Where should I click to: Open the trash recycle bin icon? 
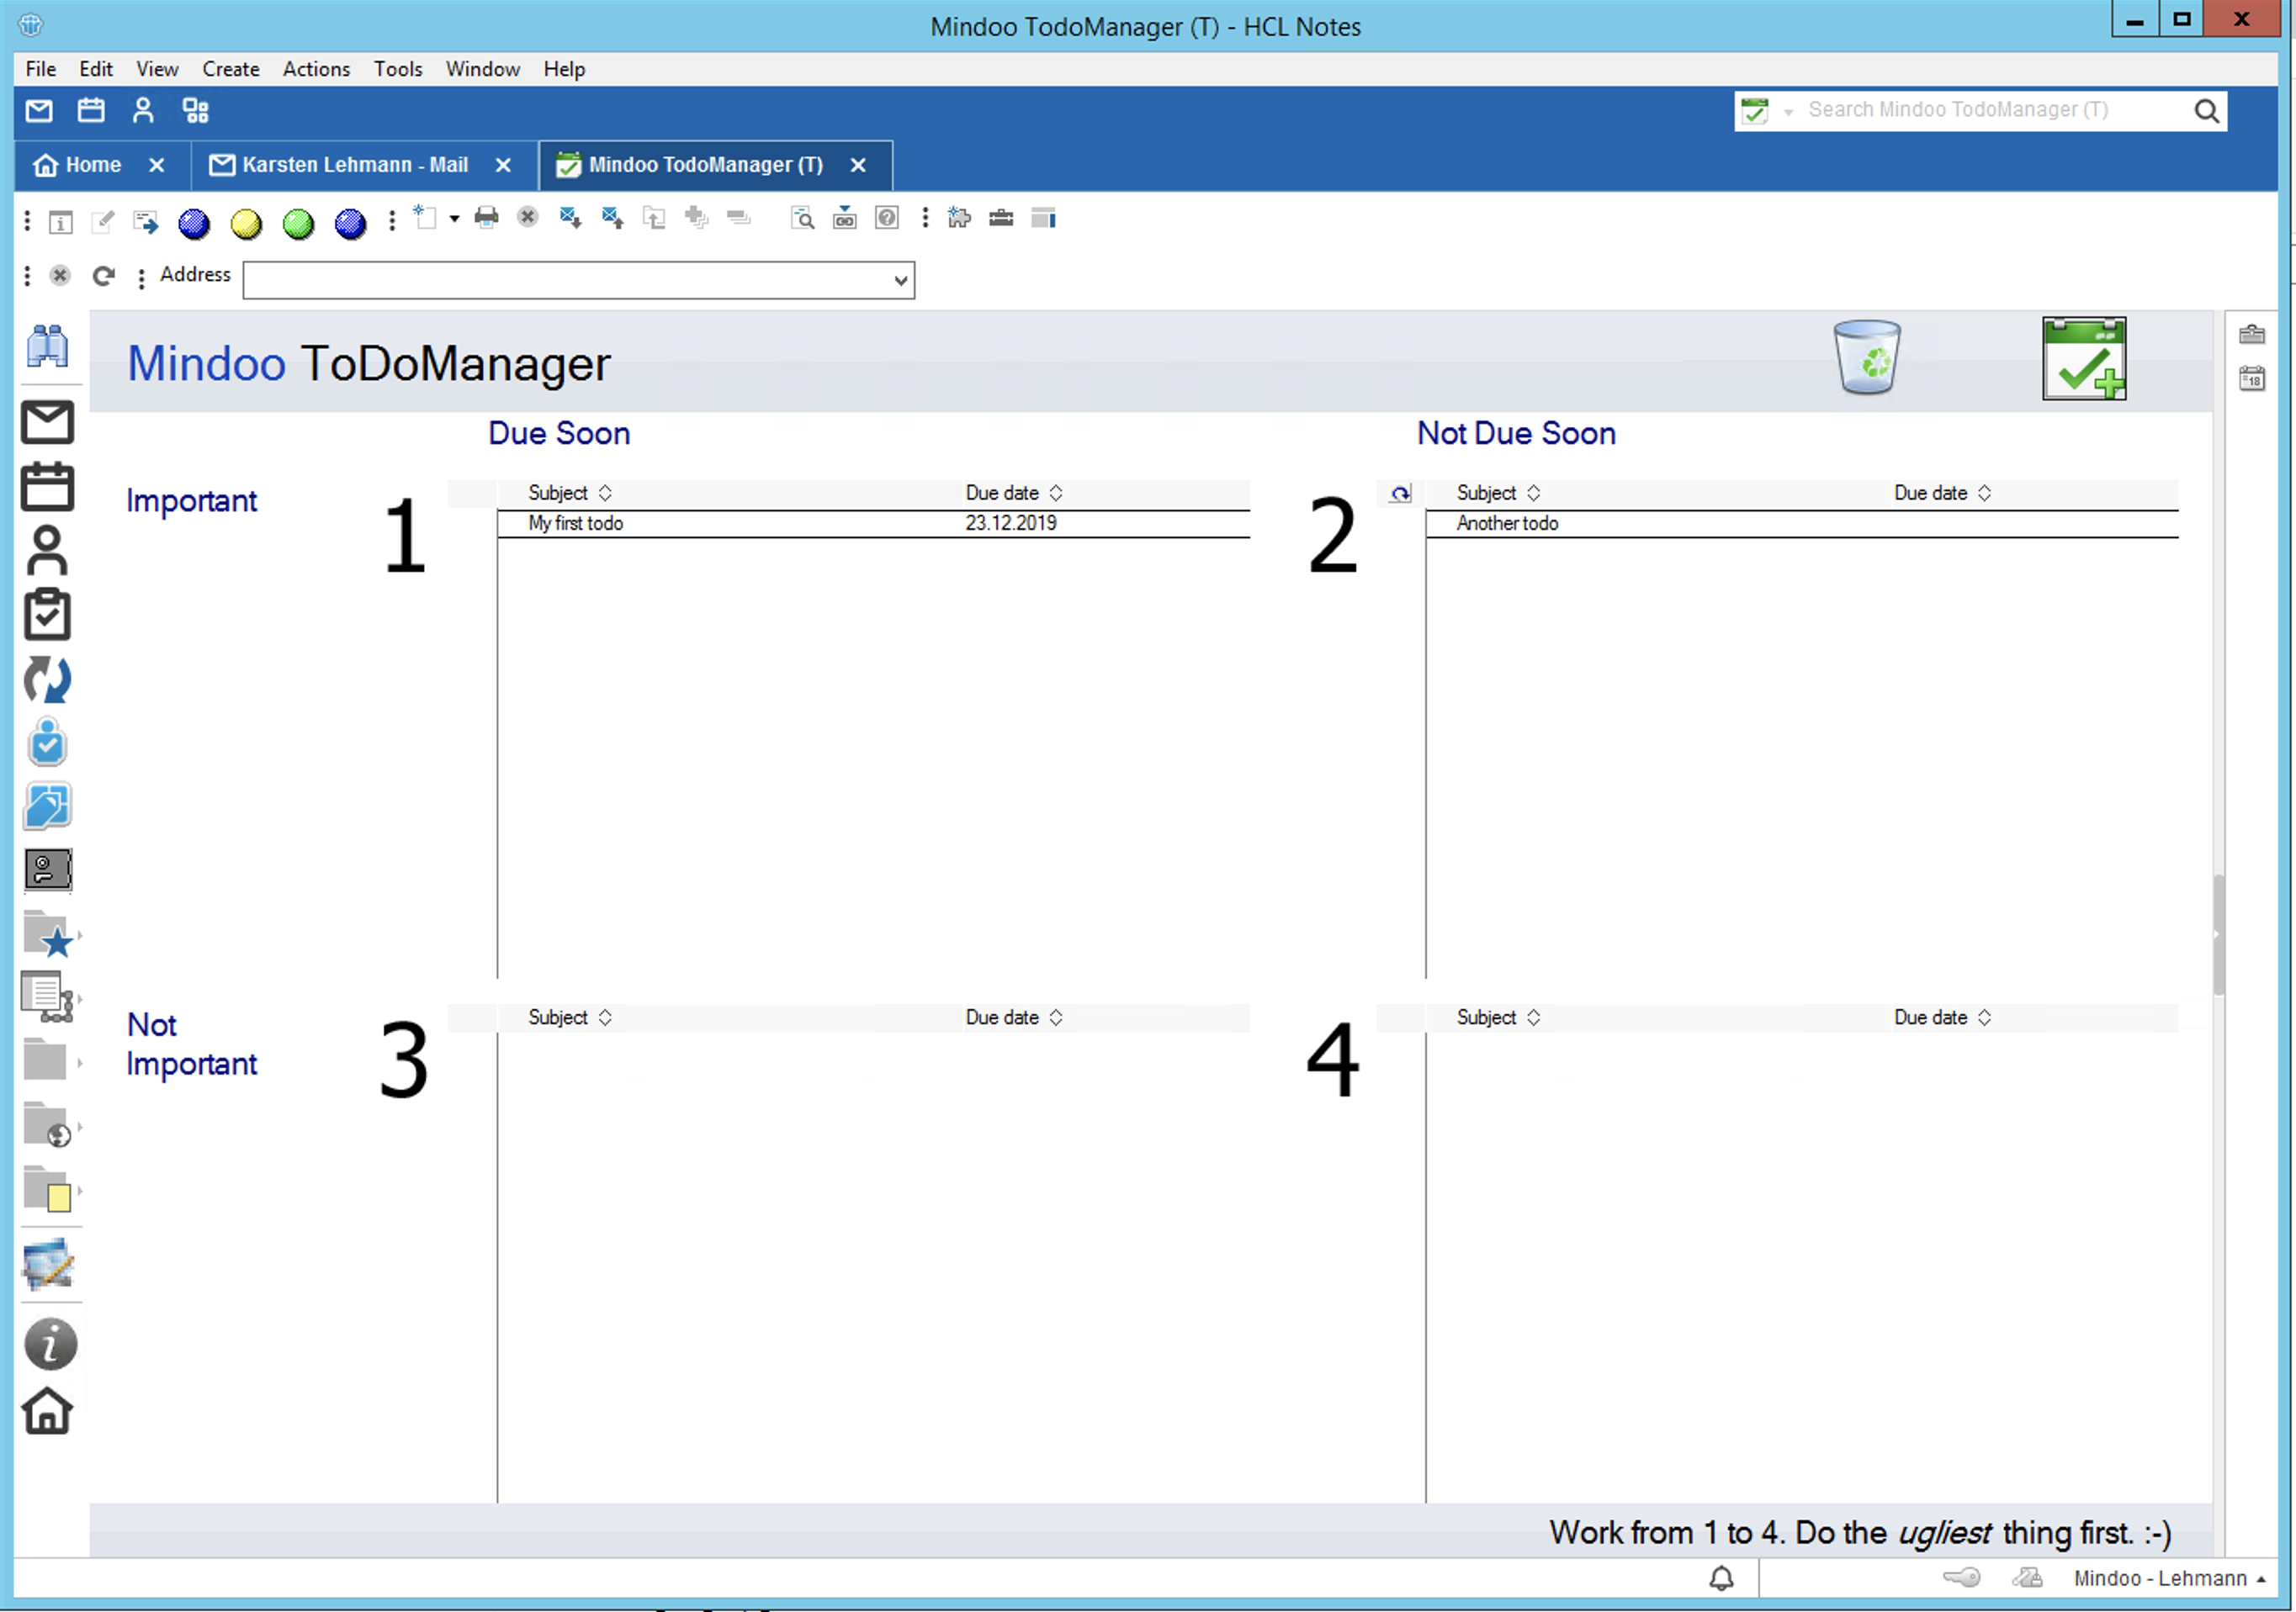[x=1866, y=357]
